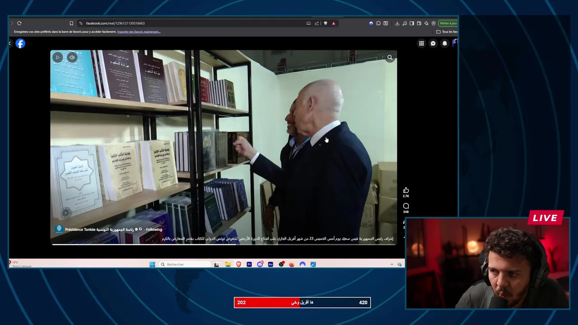Expand the system tray hidden icons chevron
This screenshot has width=578, height=325.
tap(392, 265)
